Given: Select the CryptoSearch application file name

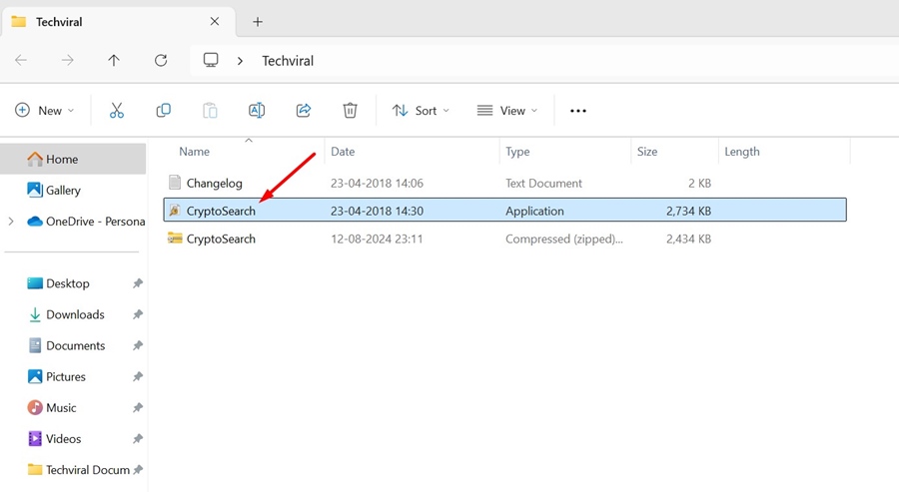Looking at the screenshot, I should coord(221,211).
